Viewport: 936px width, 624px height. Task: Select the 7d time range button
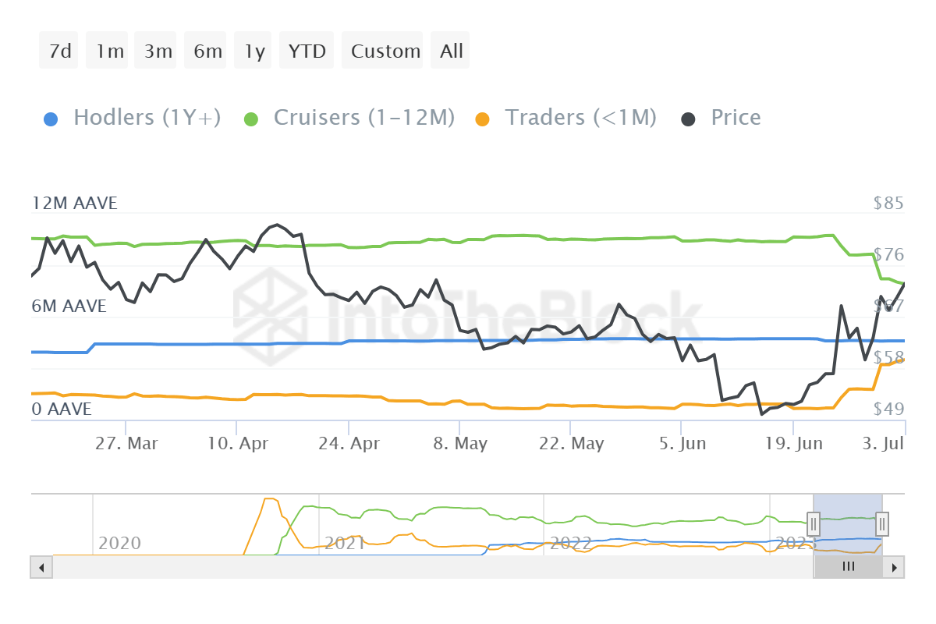pyautogui.click(x=59, y=51)
